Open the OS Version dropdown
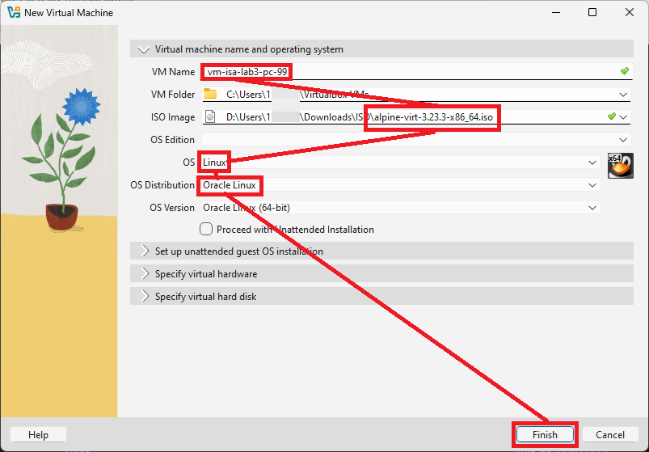Viewport: 649px width, 452px height. click(x=593, y=208)
